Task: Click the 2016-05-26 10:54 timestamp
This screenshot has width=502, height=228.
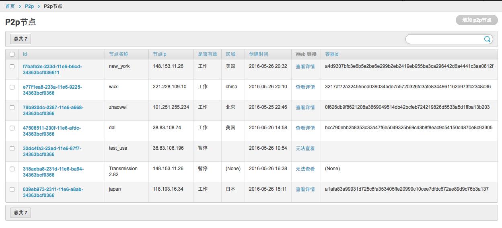Action: tap(268, 148)
